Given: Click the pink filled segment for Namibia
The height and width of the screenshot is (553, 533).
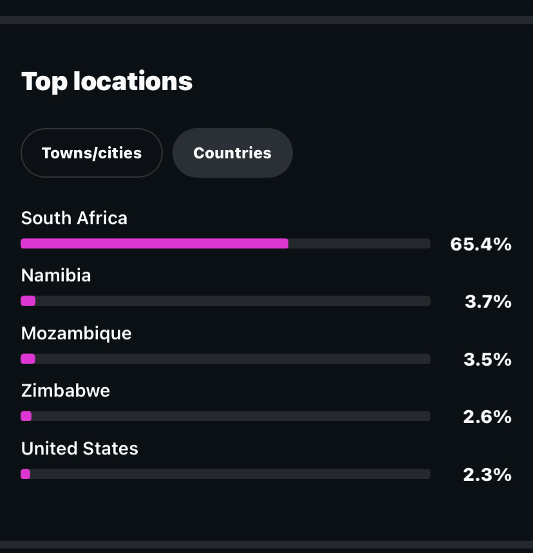Looking at the screenshot, I should 28,301.
